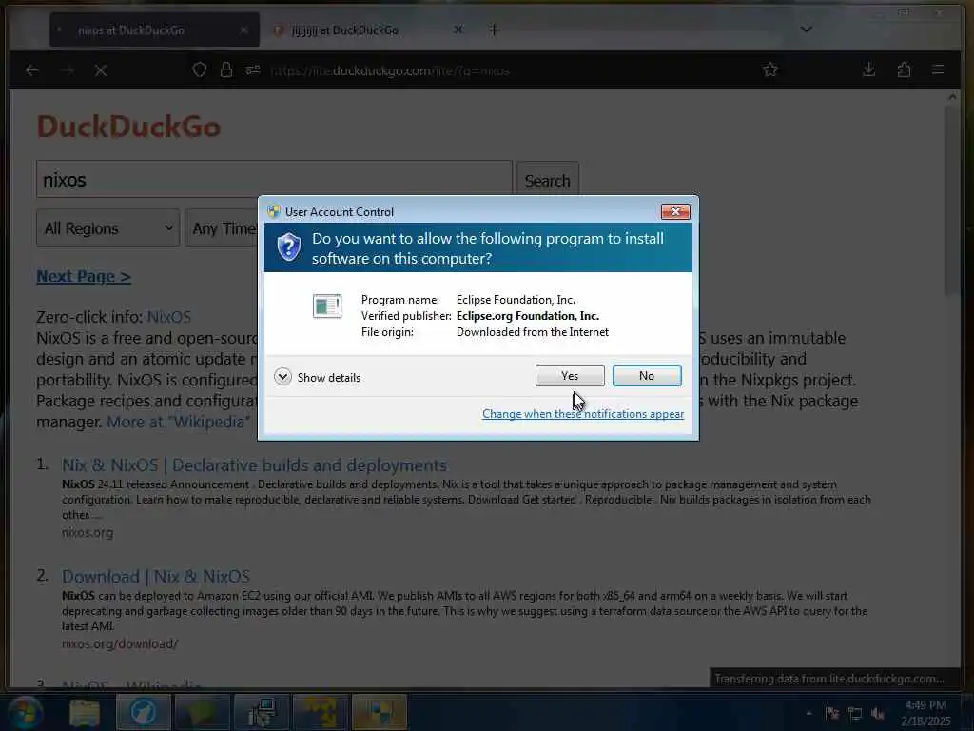Open Action Center flag tray icon
The width and height of the screenshot is (974, 731).
832,713
